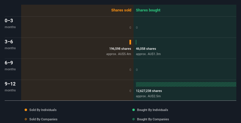Click the 3–6 months row label

(10, 45)
